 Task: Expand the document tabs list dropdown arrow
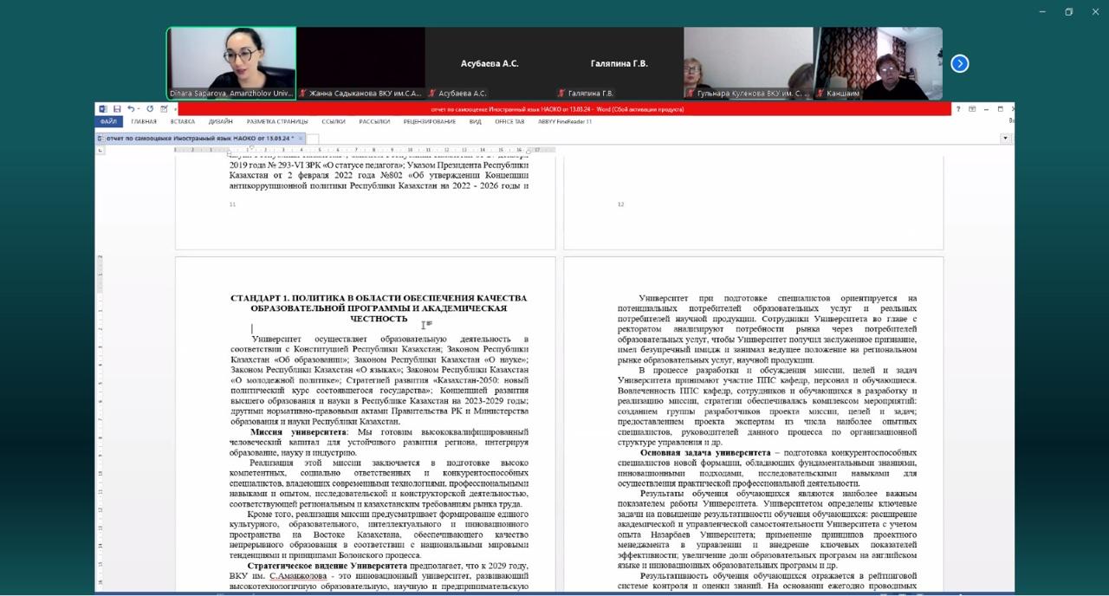click(1005, 138)
